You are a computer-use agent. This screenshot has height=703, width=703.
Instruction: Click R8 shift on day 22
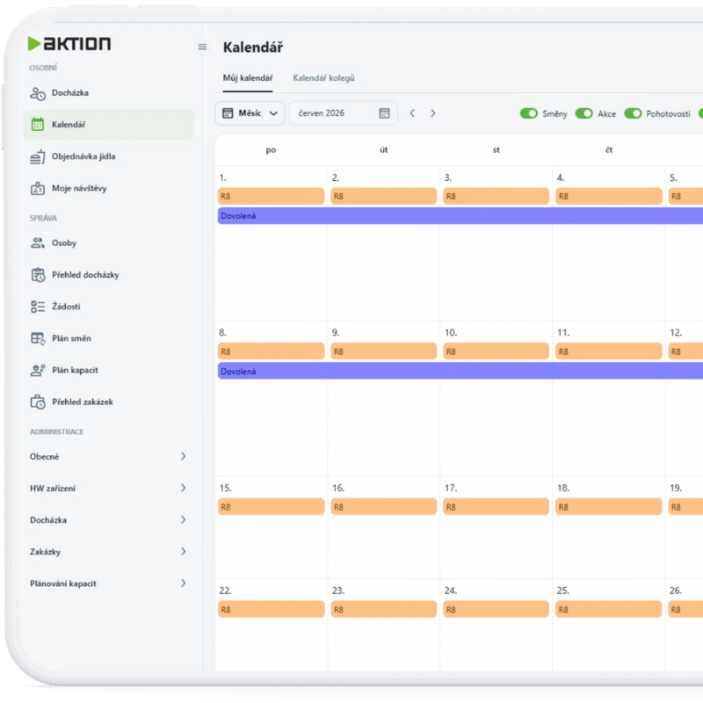(x=271, y=610)
